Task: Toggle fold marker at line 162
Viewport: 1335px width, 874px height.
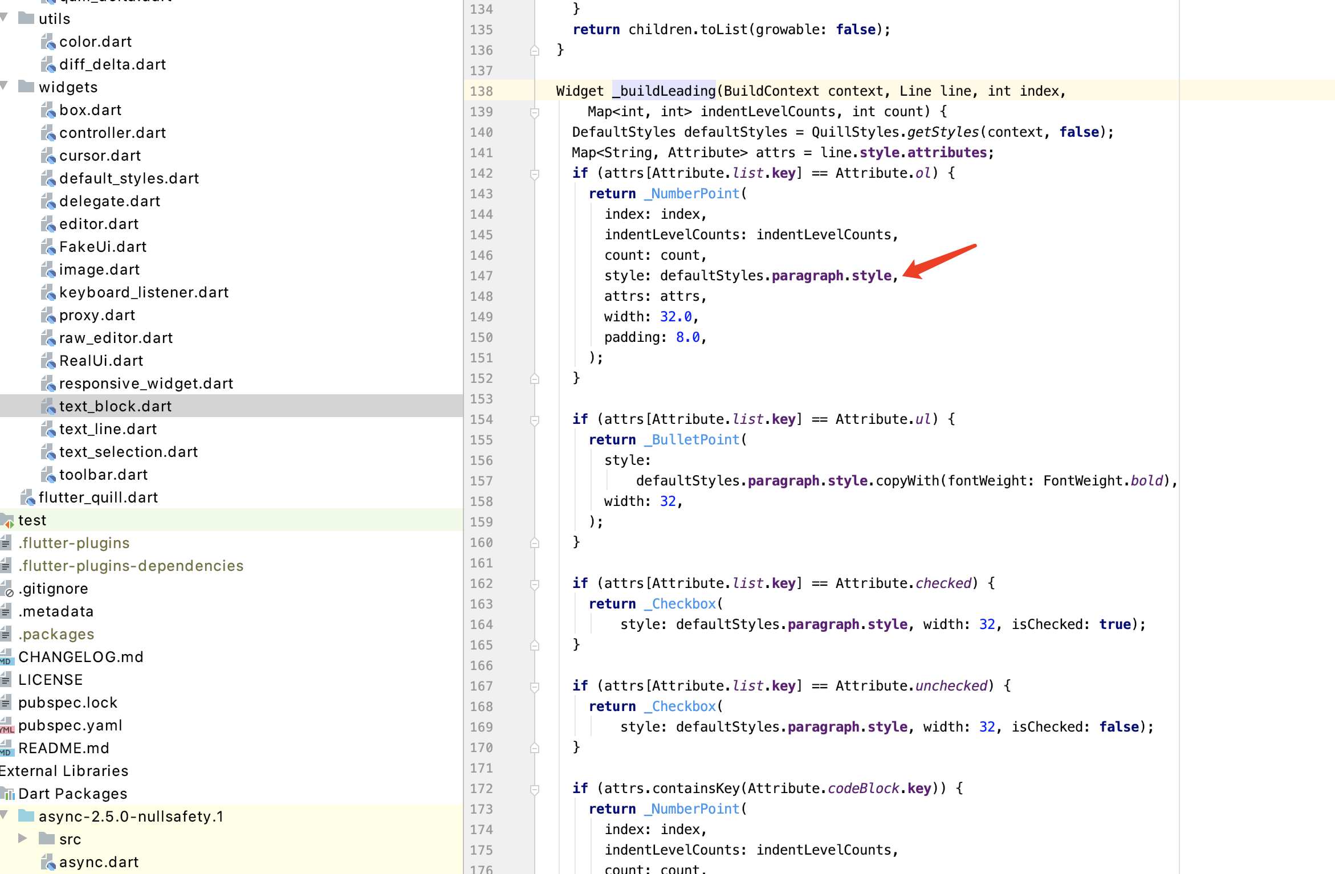Action: 535,584
